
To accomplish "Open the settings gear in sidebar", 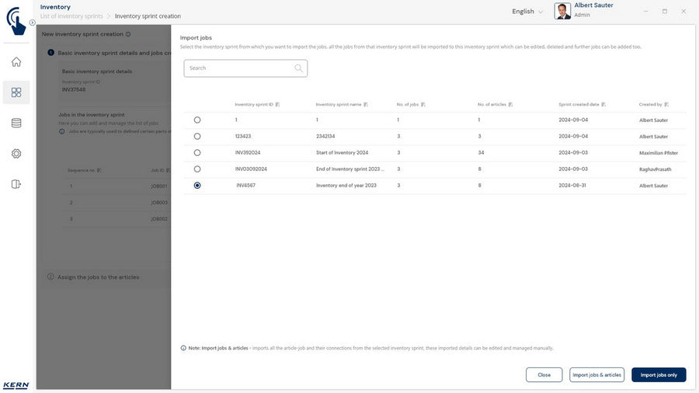I will pos(16,154).
